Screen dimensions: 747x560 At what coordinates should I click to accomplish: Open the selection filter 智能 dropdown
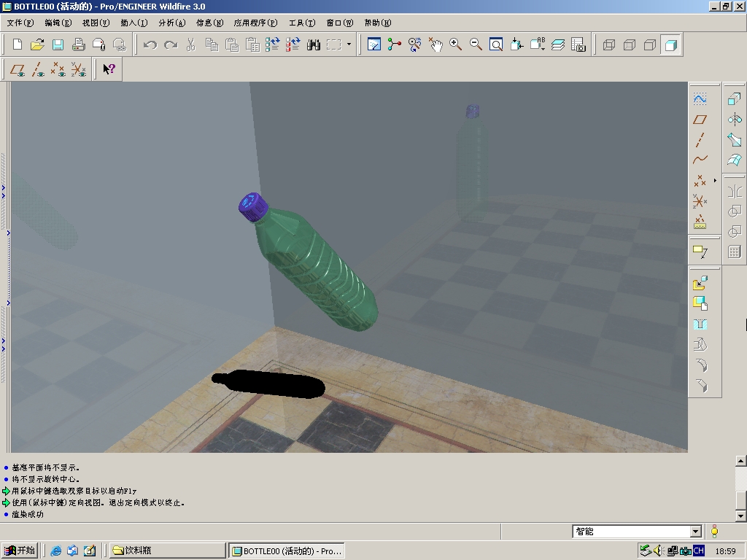(695, 532)
